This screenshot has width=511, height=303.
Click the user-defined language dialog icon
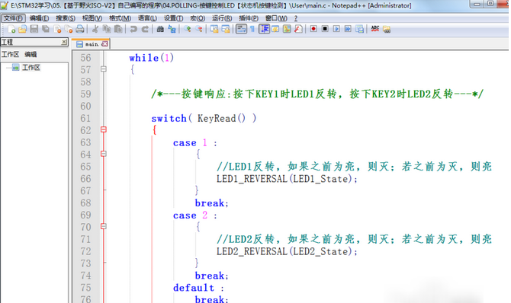pos(275,29)
